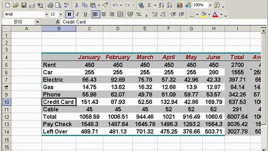Open an existing file with folder icon
Viewport: 268px width, 151px height.
(x=15, y=5)
